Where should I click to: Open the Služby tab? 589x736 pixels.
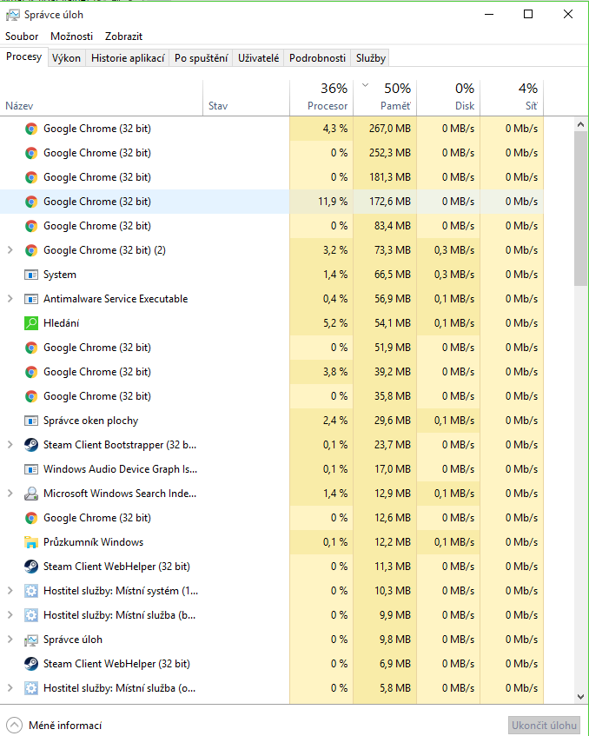click(371, 58)
